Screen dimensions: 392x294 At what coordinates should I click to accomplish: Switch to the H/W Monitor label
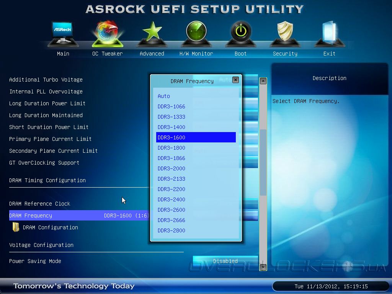(196, 54)
